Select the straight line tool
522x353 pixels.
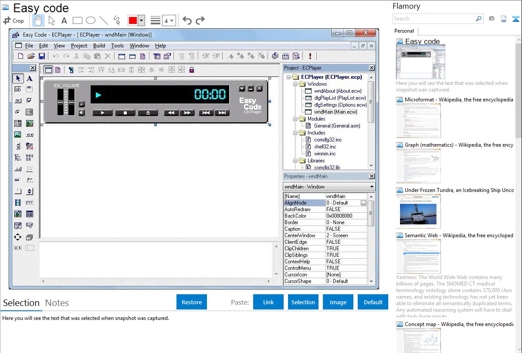coord(103,20)
